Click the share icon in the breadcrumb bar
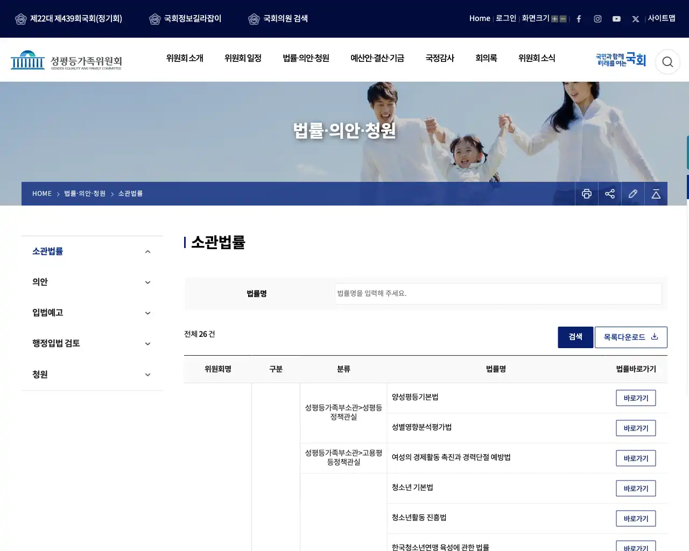Screen dimensions: 689x551 point(610,194)
